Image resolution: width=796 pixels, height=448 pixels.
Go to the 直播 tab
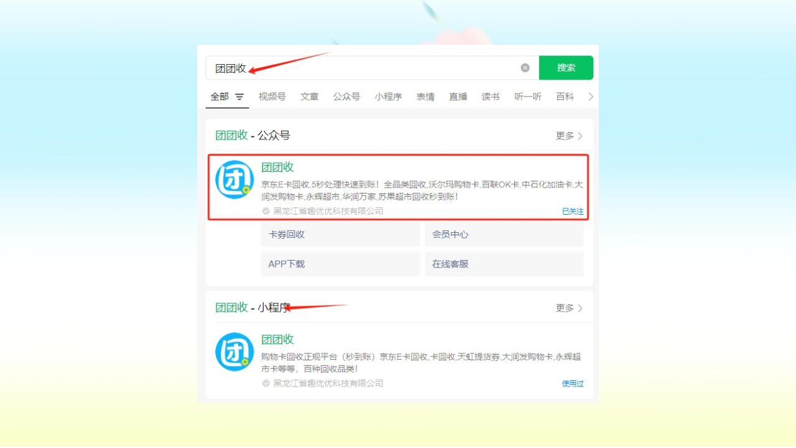click(x=458, y=96)
